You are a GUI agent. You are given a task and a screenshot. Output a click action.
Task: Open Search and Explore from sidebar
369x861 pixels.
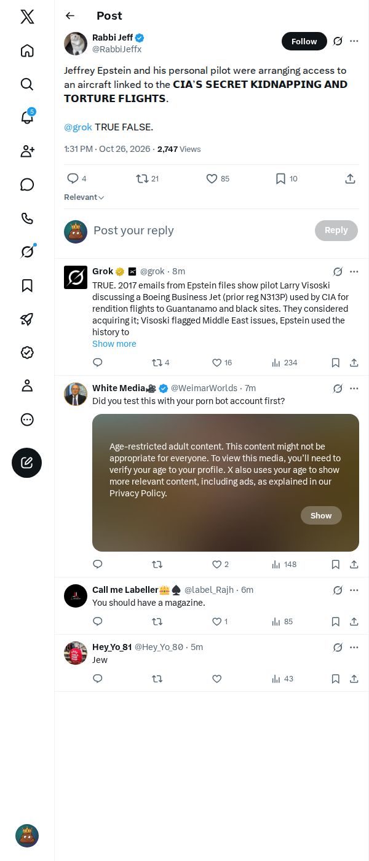[x=27, y=84]
